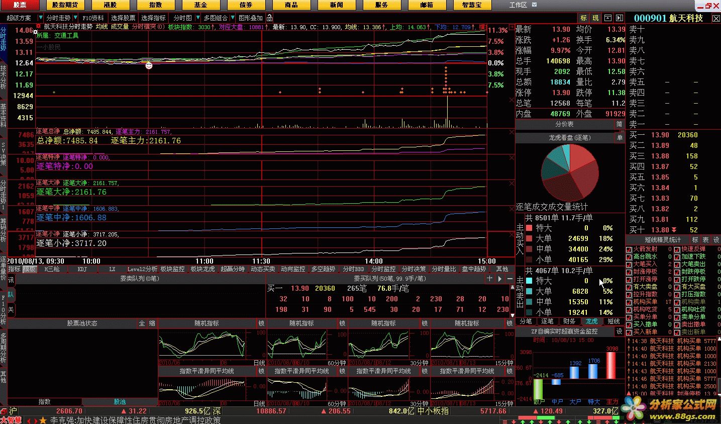Image resolution: width=721 pixels, height=424 pixels.
Task: Click the 锁 lock on the 日线 随机指标 panel
Action: pyautogui.click(x=261, y=323)
